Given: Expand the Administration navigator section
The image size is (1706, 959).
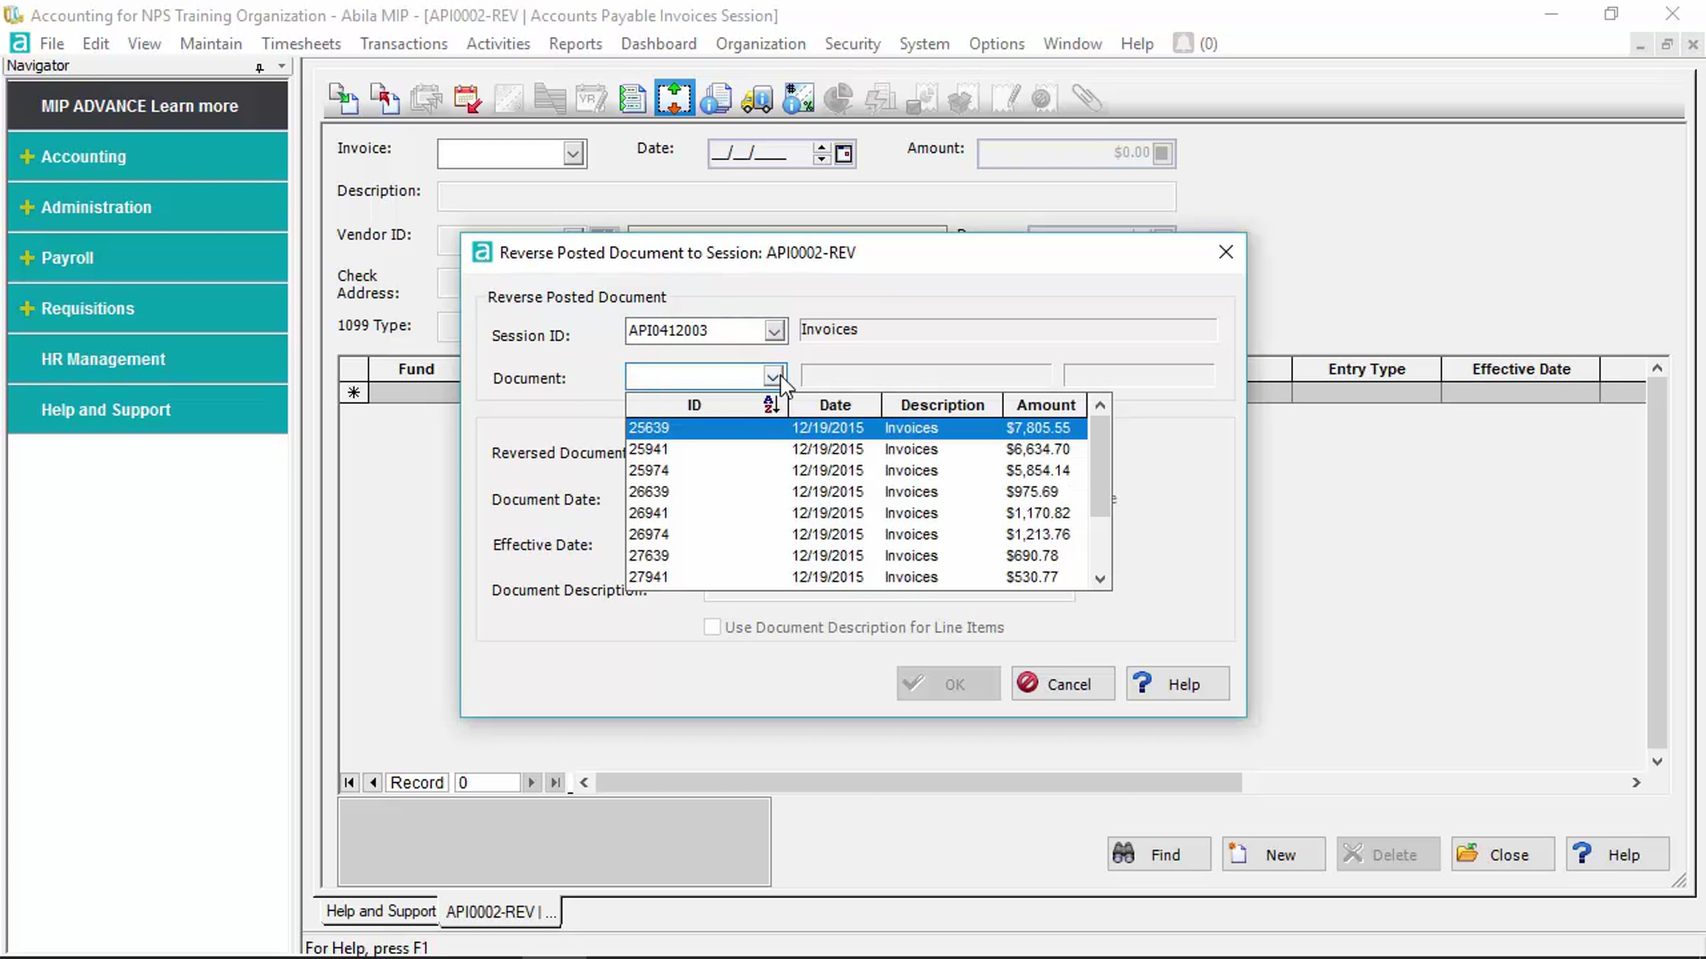Looking at the screenshot, I should [x=148, y=207].
